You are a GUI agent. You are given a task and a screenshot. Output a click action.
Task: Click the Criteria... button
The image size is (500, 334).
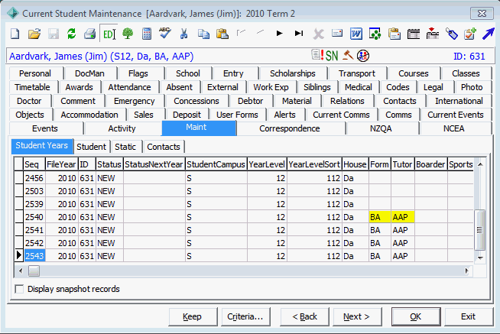[x=245, y=316]
